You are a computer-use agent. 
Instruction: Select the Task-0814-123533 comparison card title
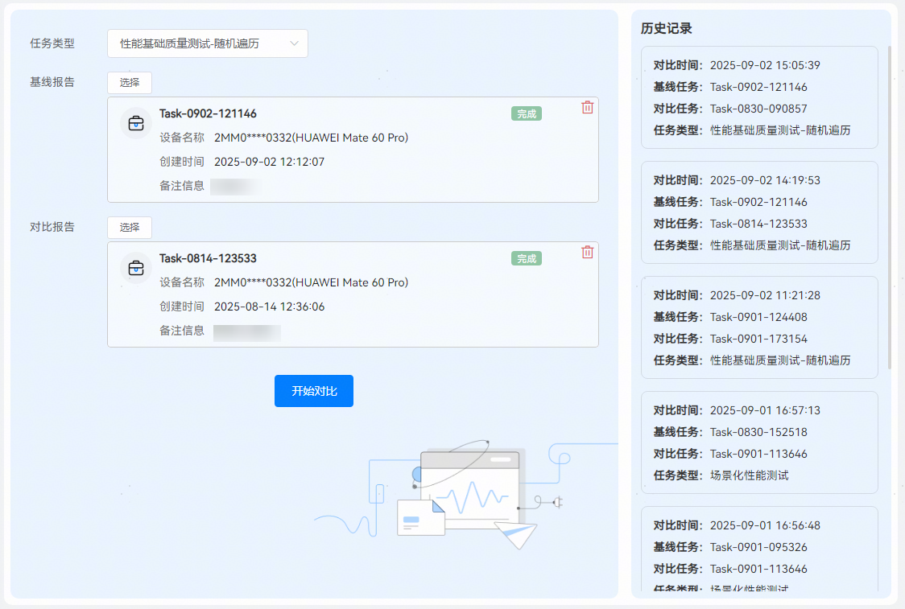point(208,258)
